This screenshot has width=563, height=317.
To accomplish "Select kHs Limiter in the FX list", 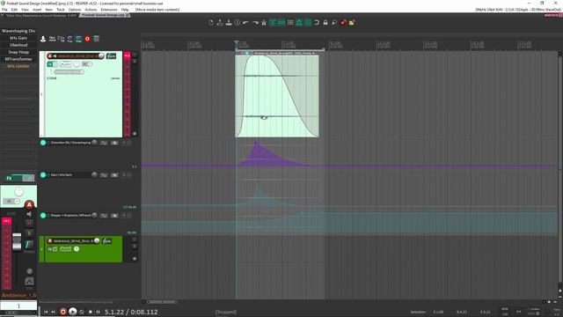I will [x=18, y=66].
